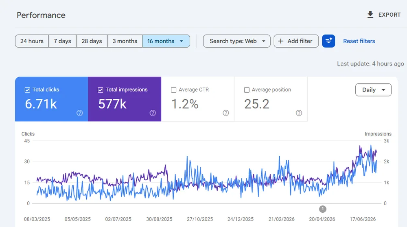This screenshot has height=227, width=407.
Task: Click the 20/04/2026 axis date label
Action: pos(322,219)
